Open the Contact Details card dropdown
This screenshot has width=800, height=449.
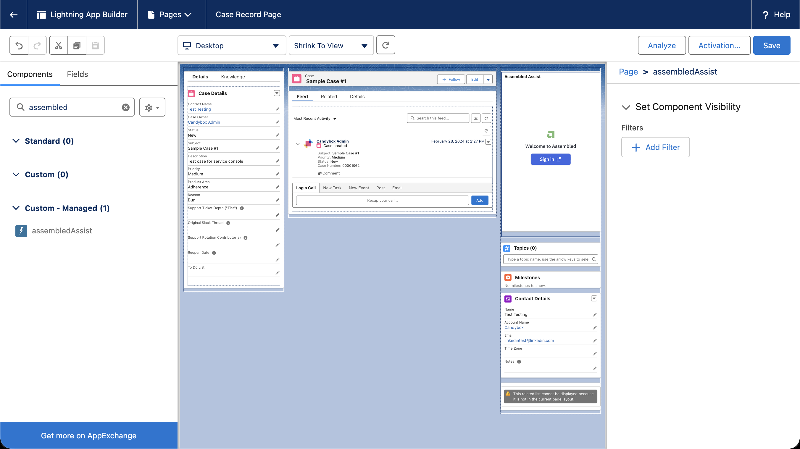[594, 298]
